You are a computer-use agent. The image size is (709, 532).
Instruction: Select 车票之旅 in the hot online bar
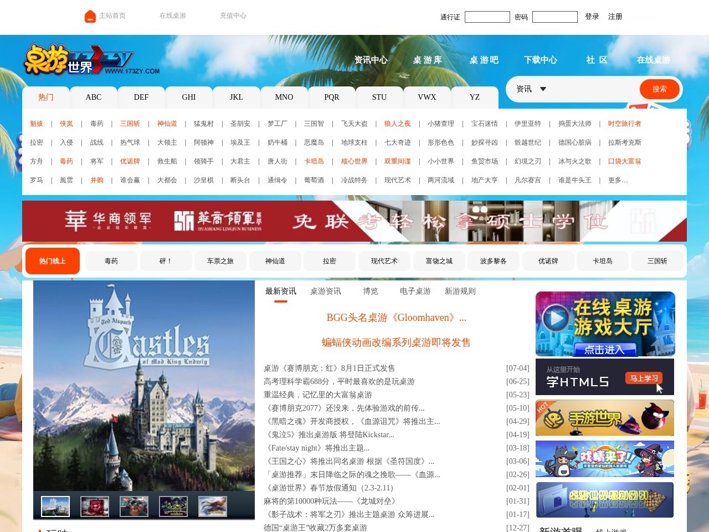[x=220, y=261]
